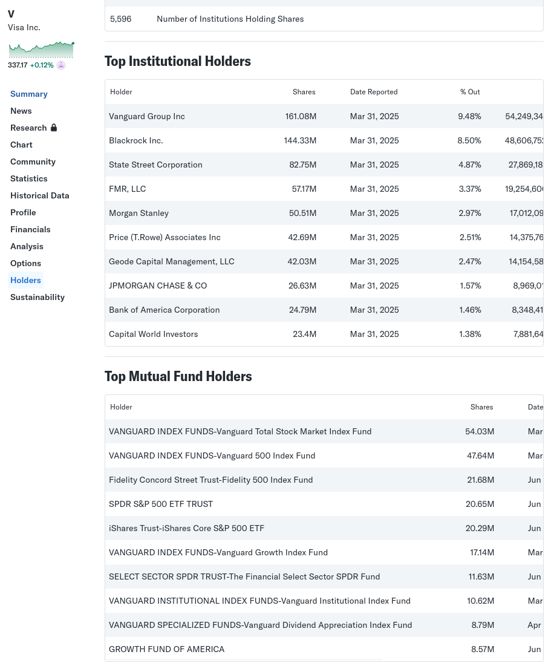
Task: Click the Visa Inc. company name
Action: (x=24, y=27)
